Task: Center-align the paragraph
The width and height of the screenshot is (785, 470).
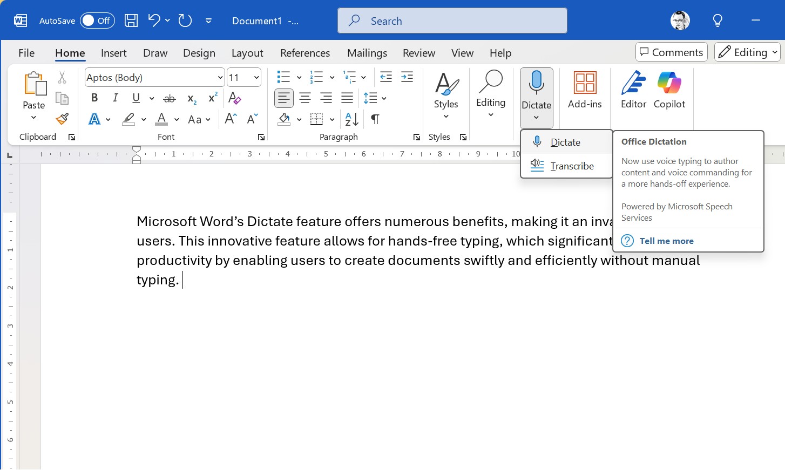Action: point(305,98)
